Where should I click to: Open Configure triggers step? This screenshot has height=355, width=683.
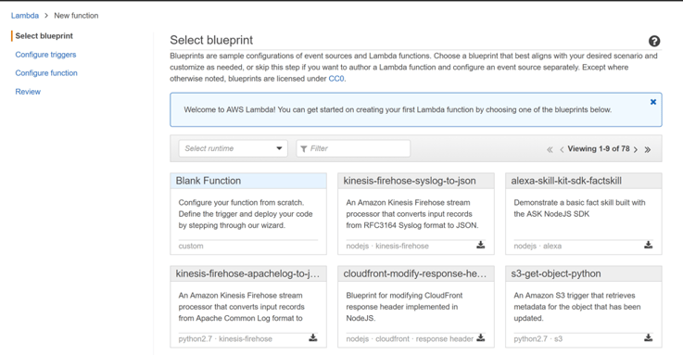(x=45, y=55)
